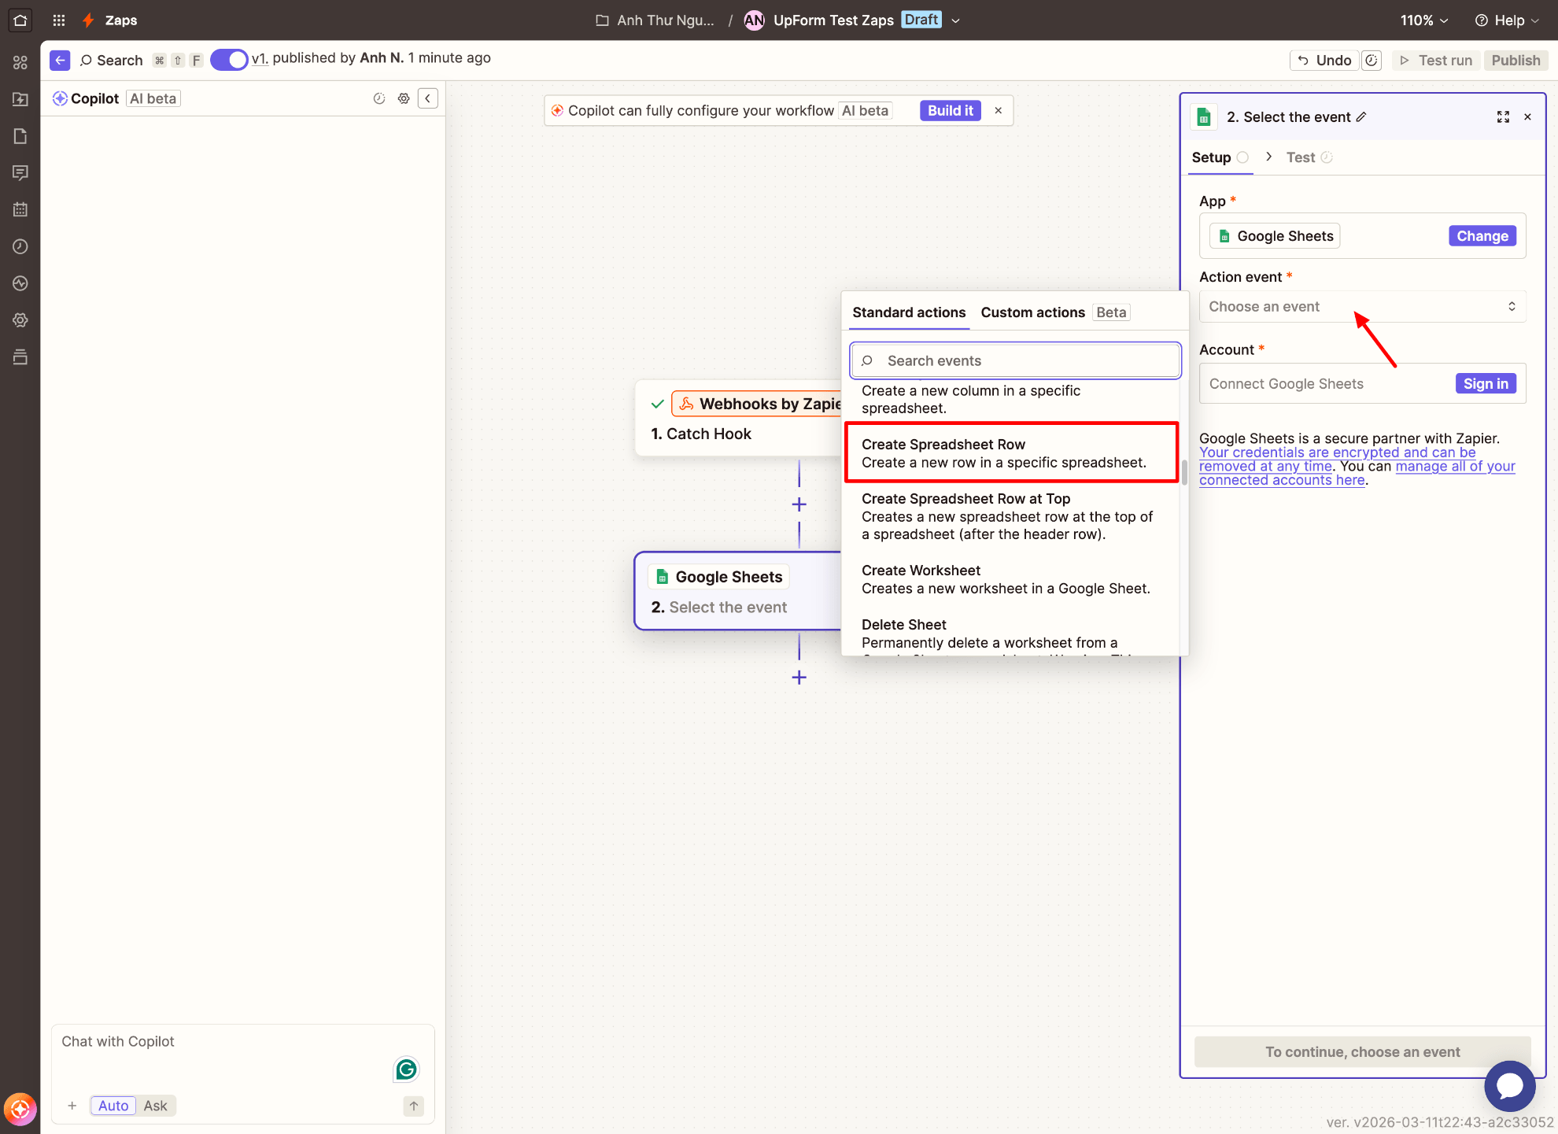Open the apps grid launcher
Screen dimensions: 1558x1134
pos(59,20)
